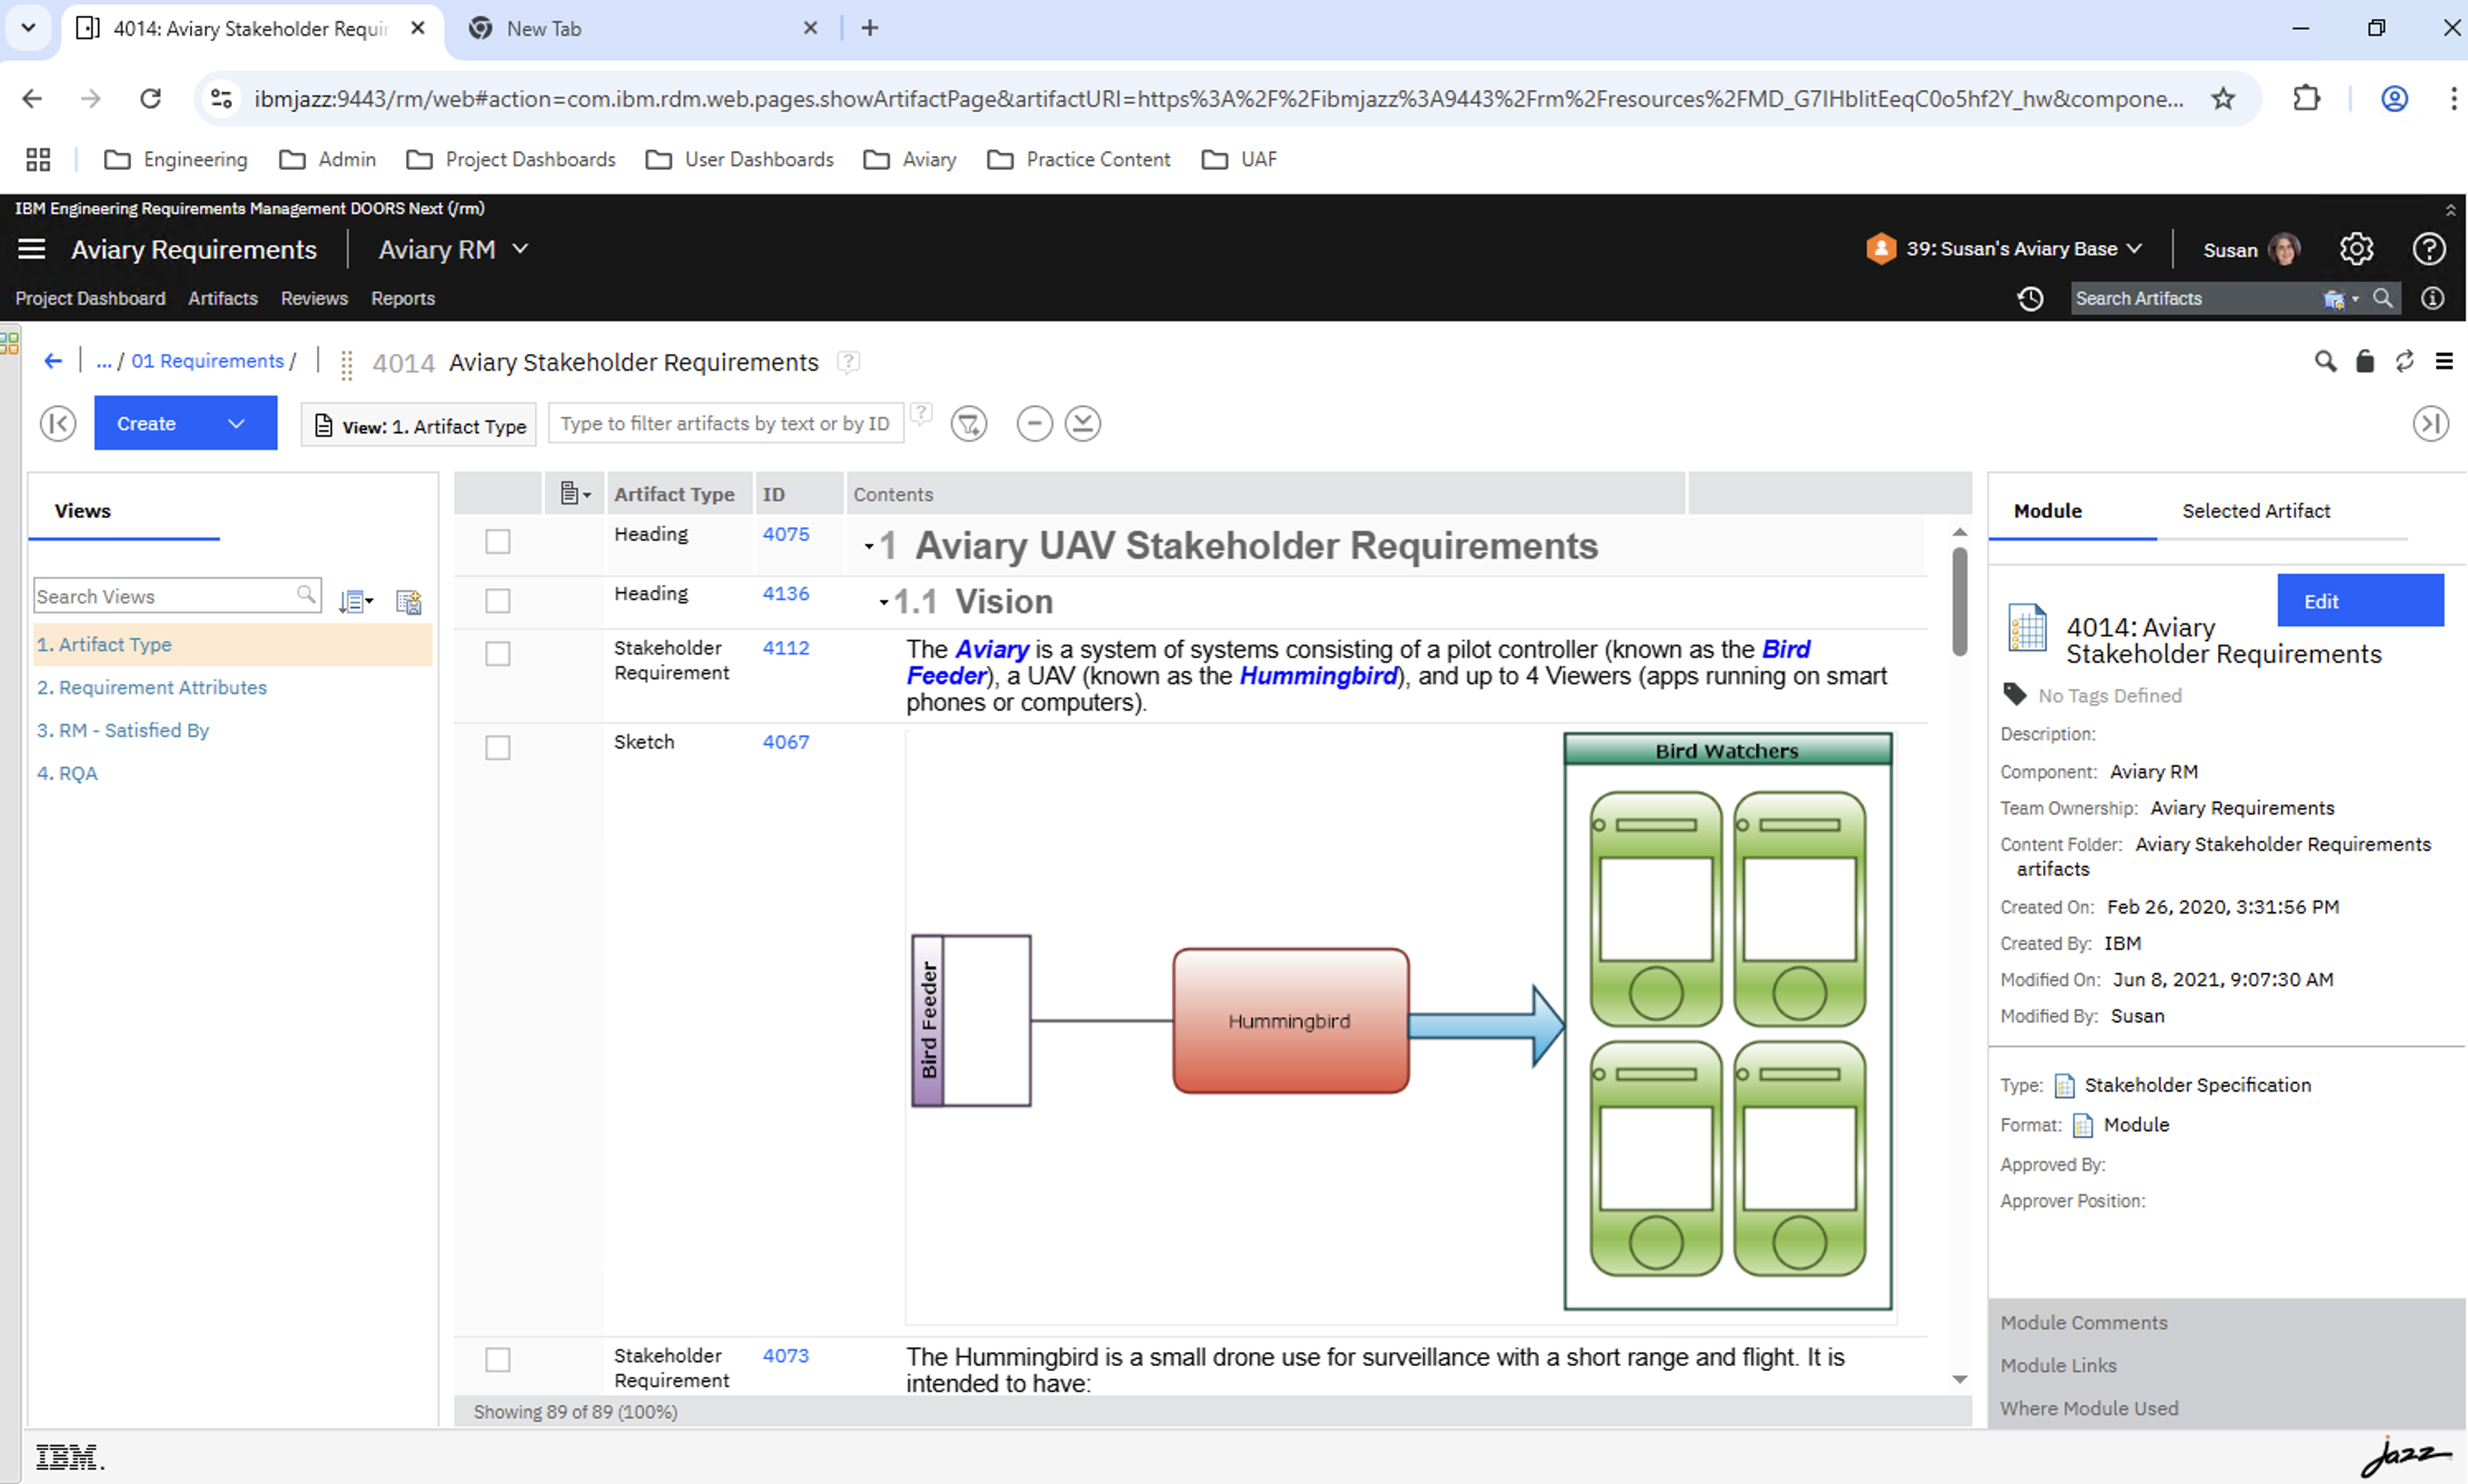Click the module refresh icon

(x=2405, y=362)
